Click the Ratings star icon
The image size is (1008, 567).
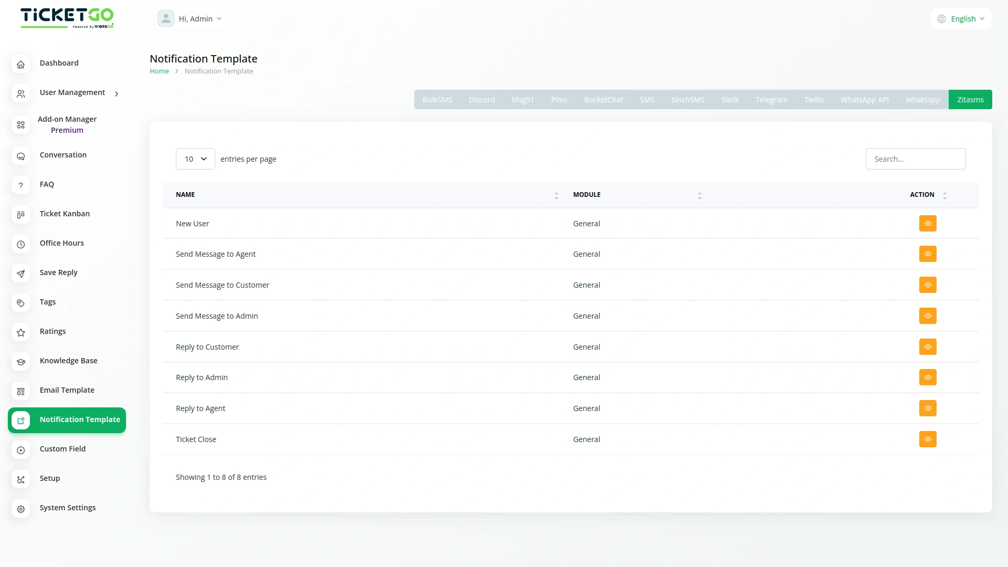click(20, 332)
